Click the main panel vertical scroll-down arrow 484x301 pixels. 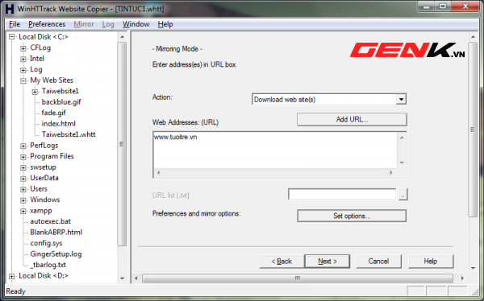(473, 268)
